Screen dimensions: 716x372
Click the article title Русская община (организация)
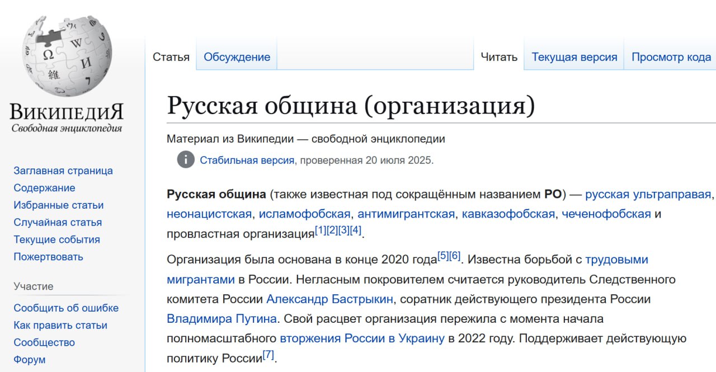click(x=351, y=105)
